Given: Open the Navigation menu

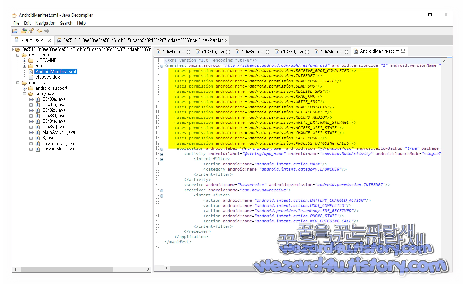Looking at the screenshot, I should point(45,23).
